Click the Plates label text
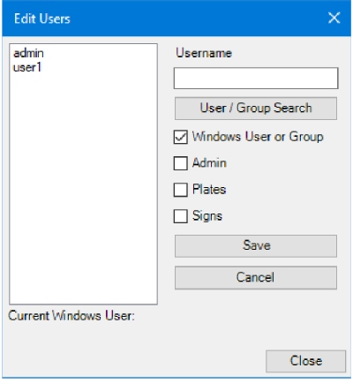 pyautogui.click(x=209, y=190)
